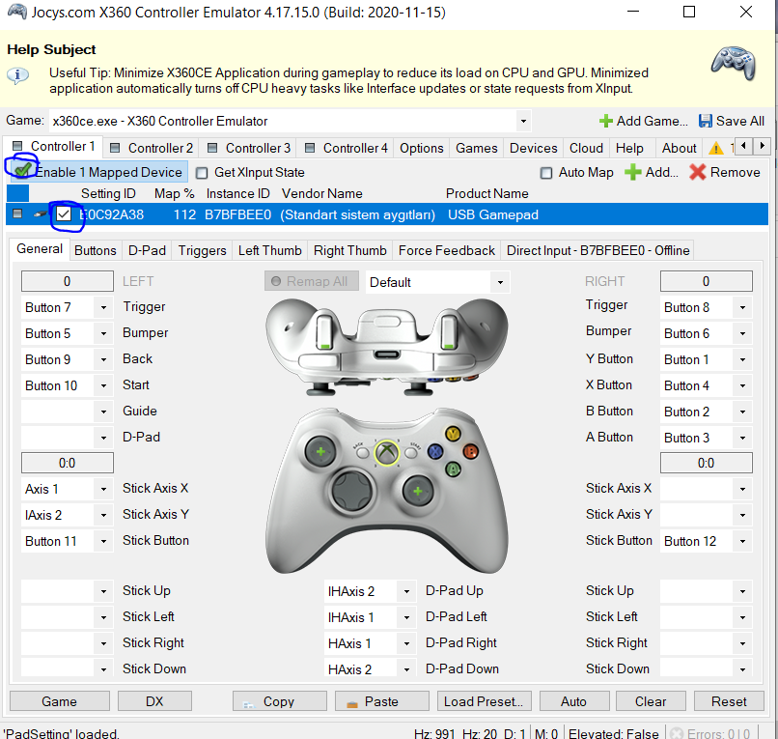Click the USB connector icon in device row

(40, 214)
